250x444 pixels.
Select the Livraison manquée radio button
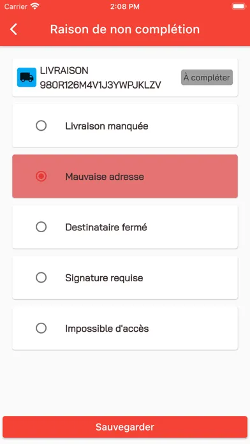click(41, 126)
